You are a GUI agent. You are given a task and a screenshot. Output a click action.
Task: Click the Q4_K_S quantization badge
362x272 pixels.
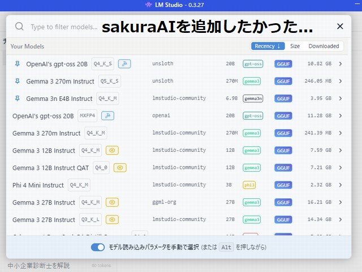[103, 64]
